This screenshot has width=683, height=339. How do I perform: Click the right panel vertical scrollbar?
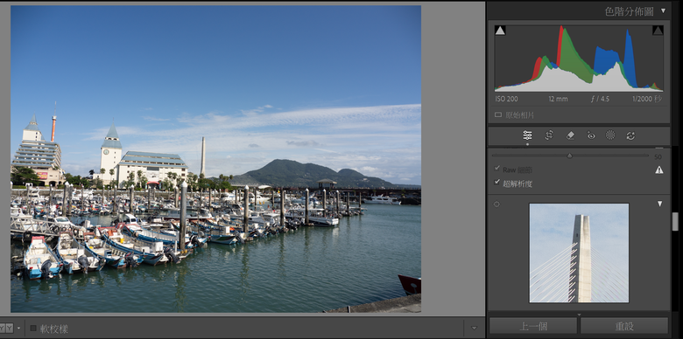(x=675, y=222)
